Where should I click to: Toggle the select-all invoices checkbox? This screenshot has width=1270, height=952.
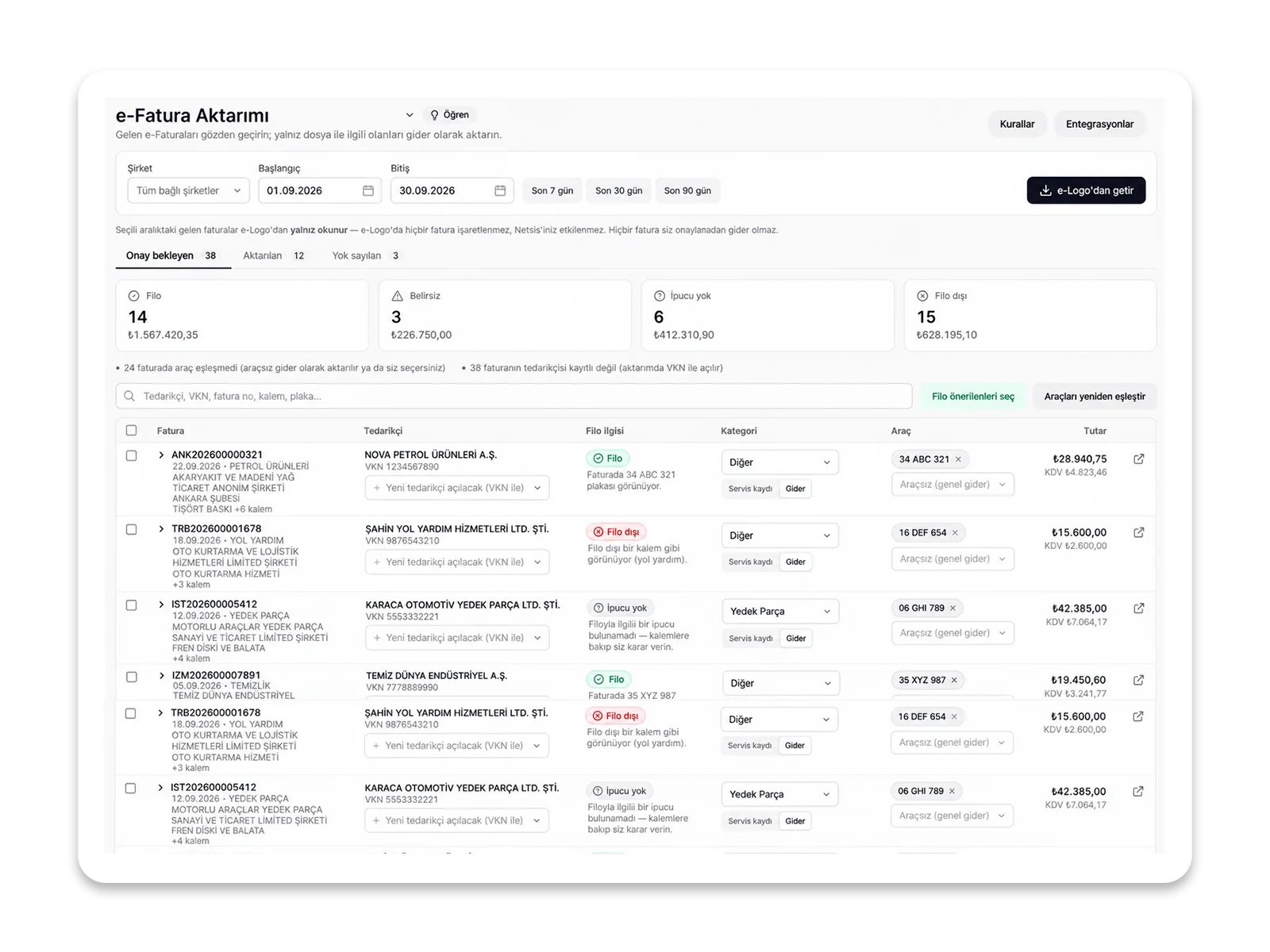pyautogui.click(x=132, y=430)
